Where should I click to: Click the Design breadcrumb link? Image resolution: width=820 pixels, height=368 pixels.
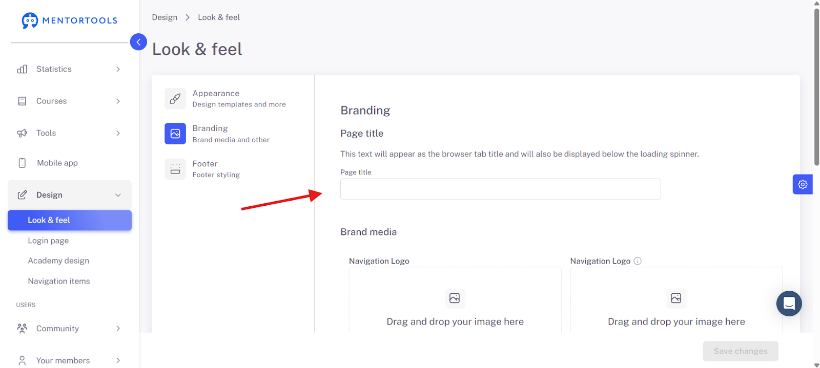pos(165,17)
